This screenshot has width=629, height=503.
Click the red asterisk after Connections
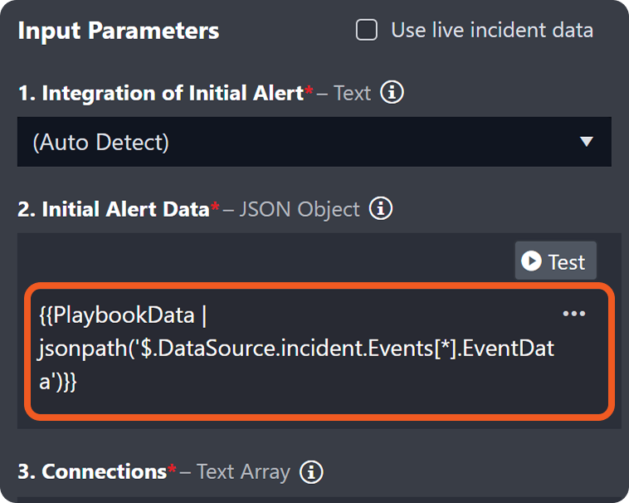[172, 470]
